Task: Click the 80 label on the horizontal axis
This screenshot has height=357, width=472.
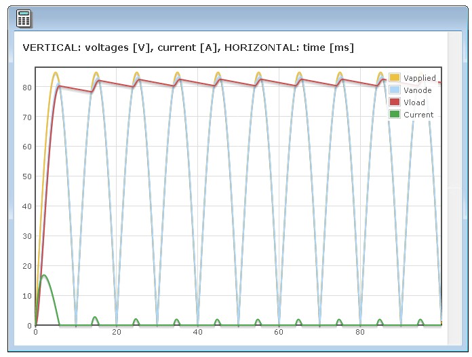Action: point(360,333)
